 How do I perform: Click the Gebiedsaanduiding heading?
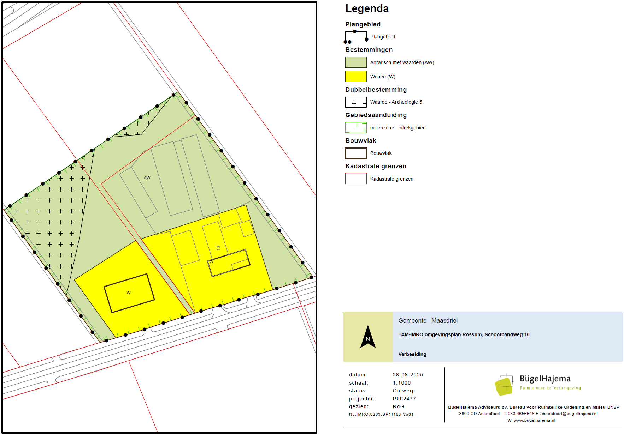[376, 115]
